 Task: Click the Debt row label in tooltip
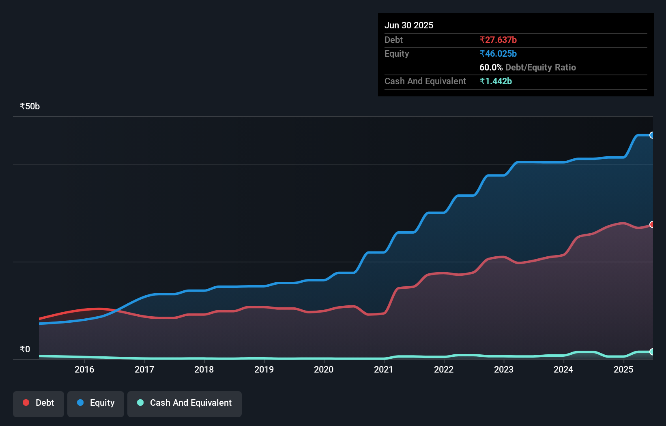point(393,40)
